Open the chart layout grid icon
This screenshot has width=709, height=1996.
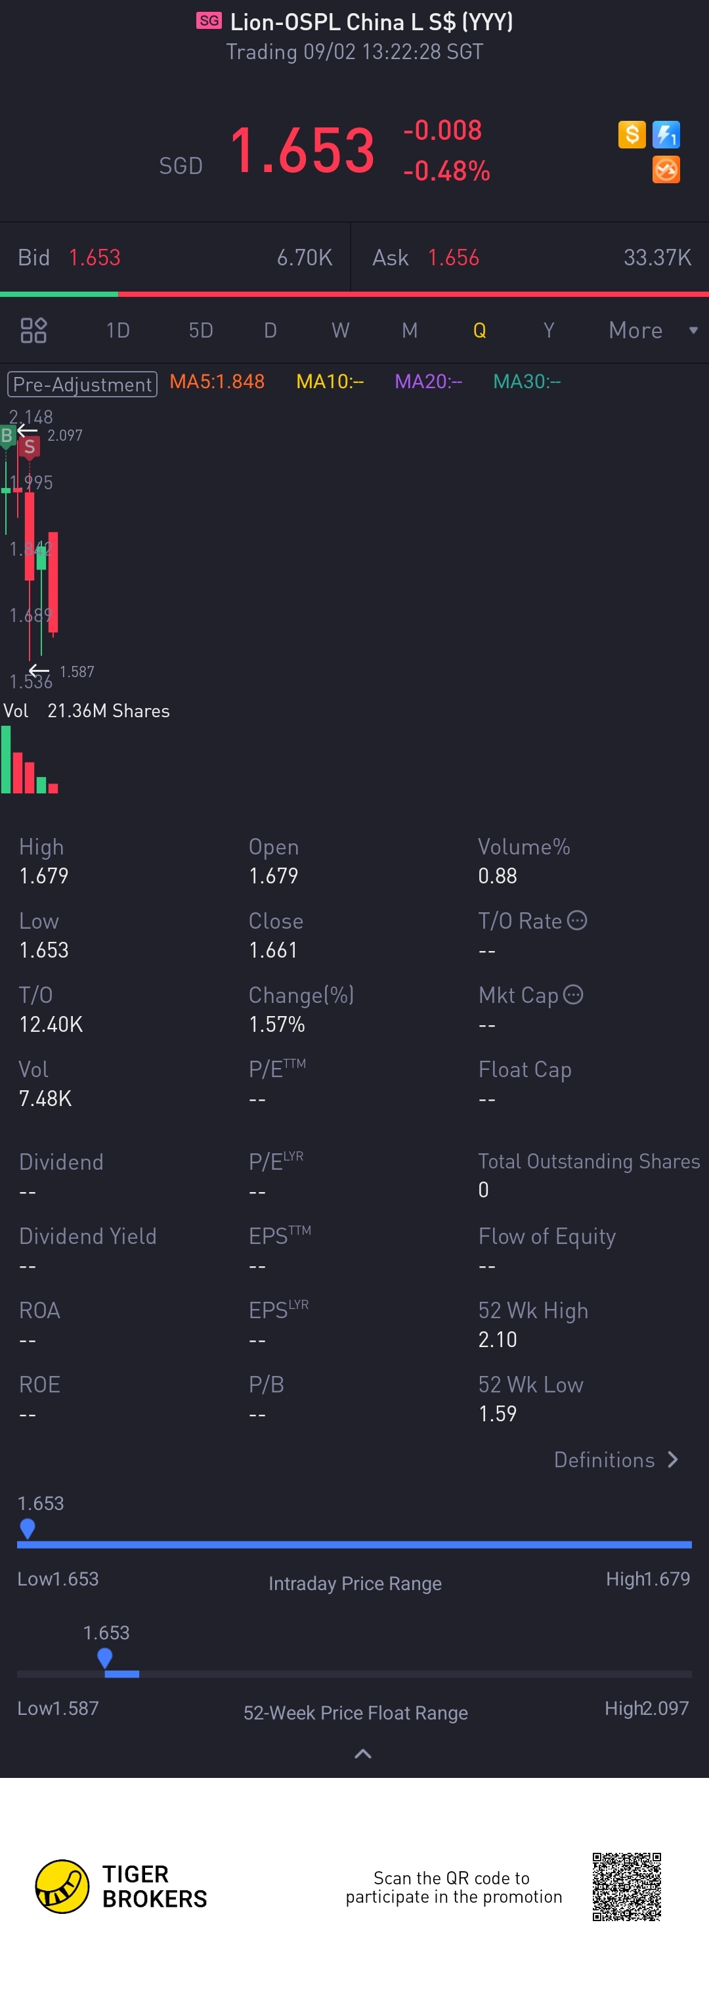pos(33,330)
